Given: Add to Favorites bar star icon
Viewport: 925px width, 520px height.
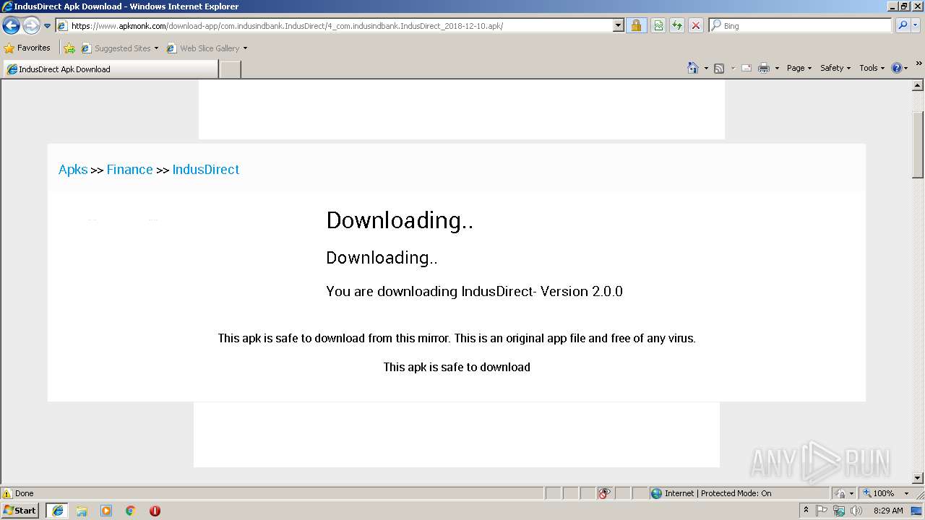Looking at the screenshot, I should (x=69, y=48).
